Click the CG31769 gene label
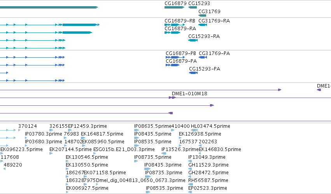 [x=209, y=11]
